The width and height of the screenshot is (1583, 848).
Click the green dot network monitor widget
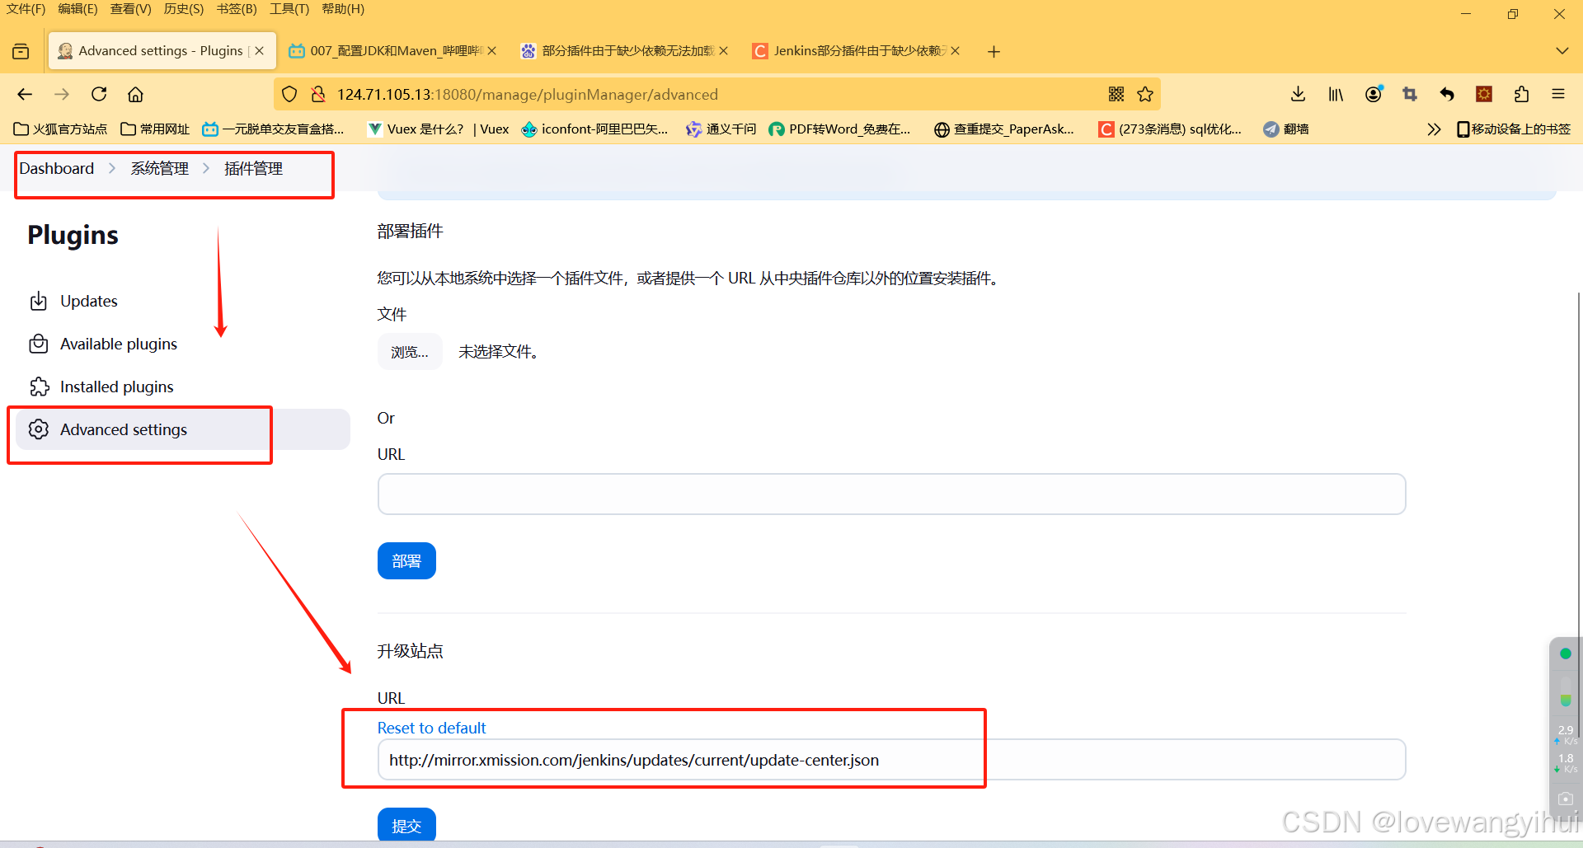coord(1566,654)
